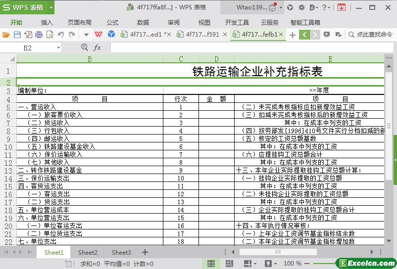397x269 pixels.
Task: Open the 页面布局 ribbon tab
Action: (x=80, y=23)
